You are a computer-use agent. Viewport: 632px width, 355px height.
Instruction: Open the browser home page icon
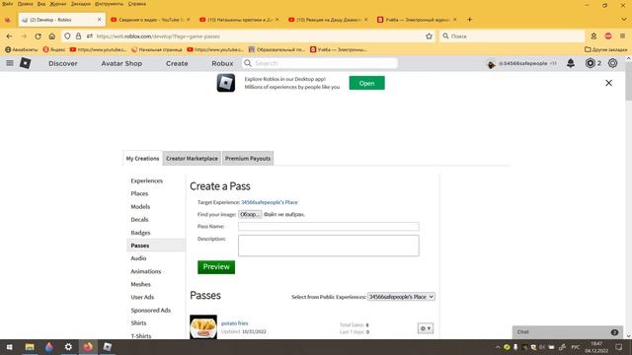tap(52, 36)
